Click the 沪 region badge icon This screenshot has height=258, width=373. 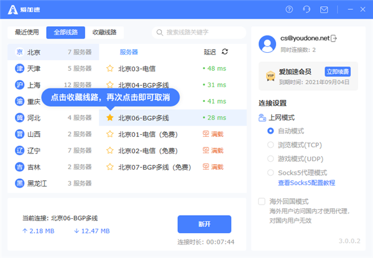(19, 85)
